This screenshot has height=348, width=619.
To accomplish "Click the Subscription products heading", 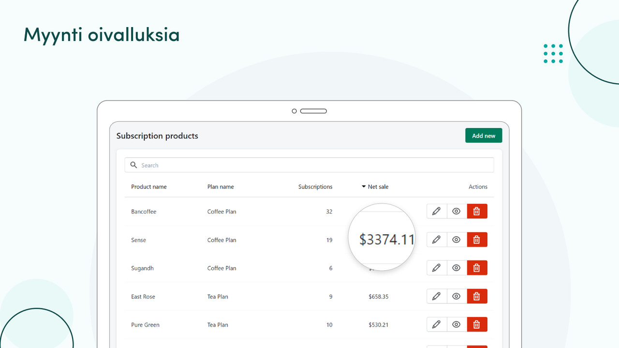I will [x=157, y=136].
